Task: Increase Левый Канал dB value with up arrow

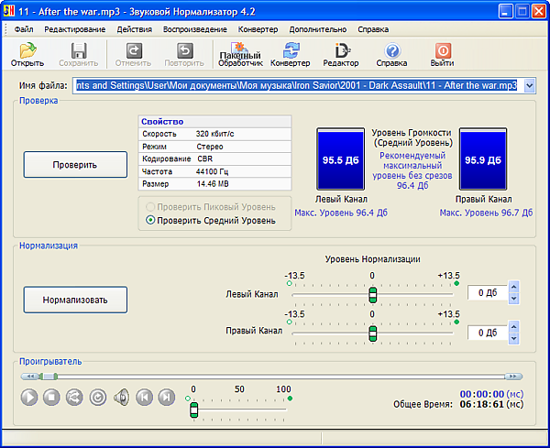Action: click(513, 288)
